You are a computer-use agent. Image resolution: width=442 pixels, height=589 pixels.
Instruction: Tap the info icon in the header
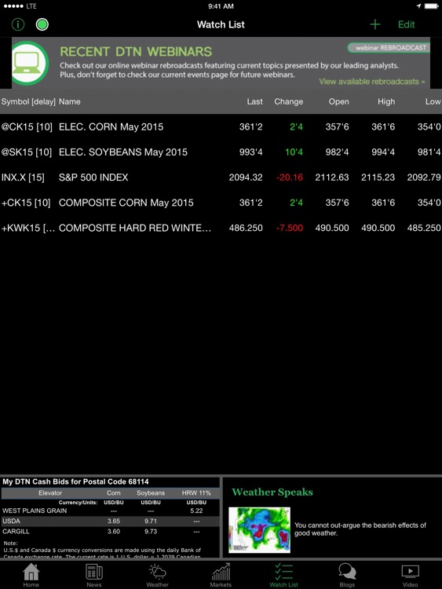pos(17,24)
